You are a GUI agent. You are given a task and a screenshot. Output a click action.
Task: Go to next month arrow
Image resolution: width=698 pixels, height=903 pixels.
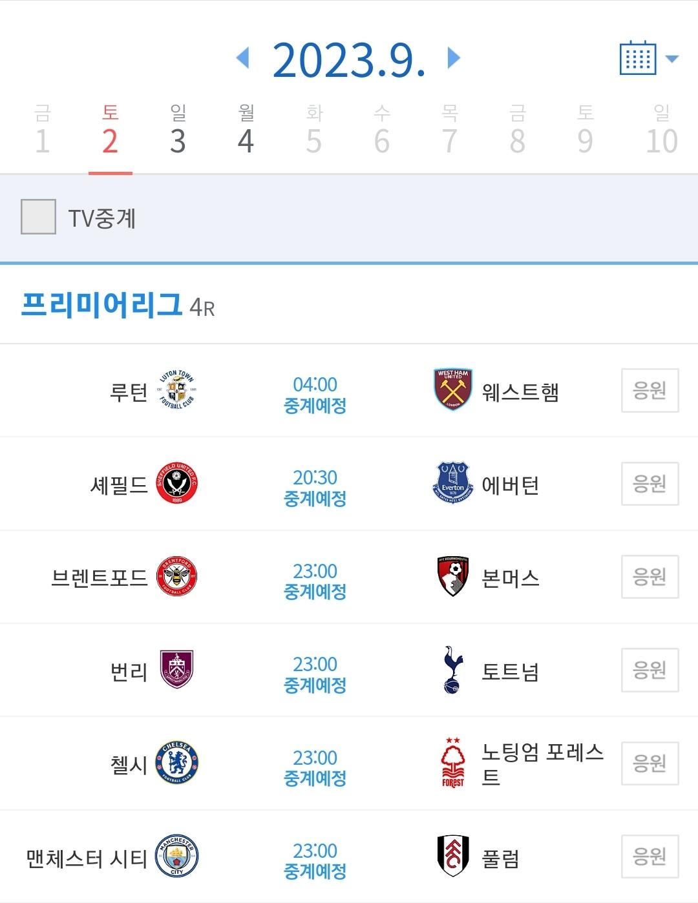point(454,58)
